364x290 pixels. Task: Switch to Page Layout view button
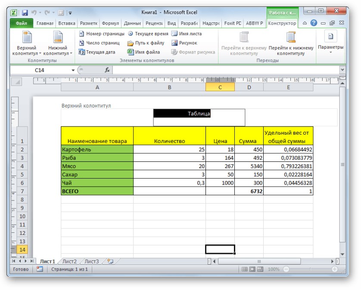pyautogui.click(x=252, y=269)
